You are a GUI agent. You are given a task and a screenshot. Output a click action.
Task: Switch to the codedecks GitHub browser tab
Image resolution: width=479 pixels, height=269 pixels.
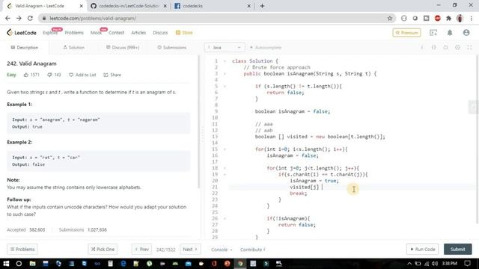pos(129,6)
